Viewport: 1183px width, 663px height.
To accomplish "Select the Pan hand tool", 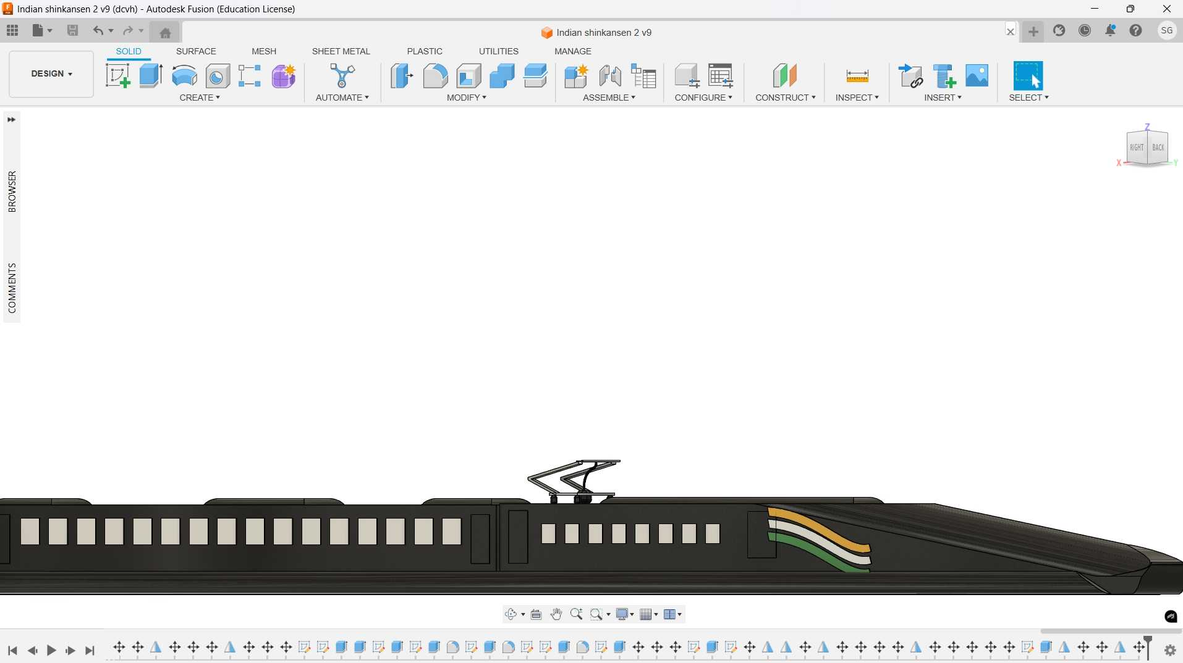I will 556,614.
